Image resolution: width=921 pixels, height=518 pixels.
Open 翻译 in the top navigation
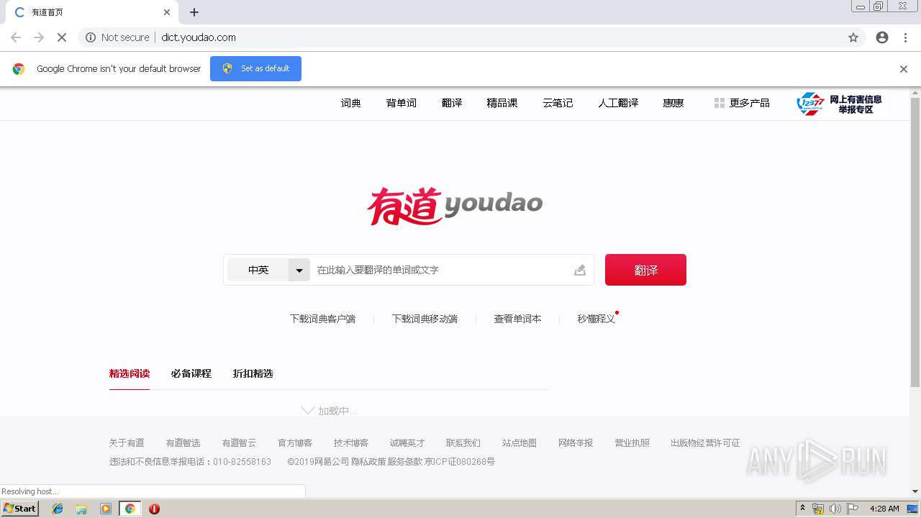point(452,103)
